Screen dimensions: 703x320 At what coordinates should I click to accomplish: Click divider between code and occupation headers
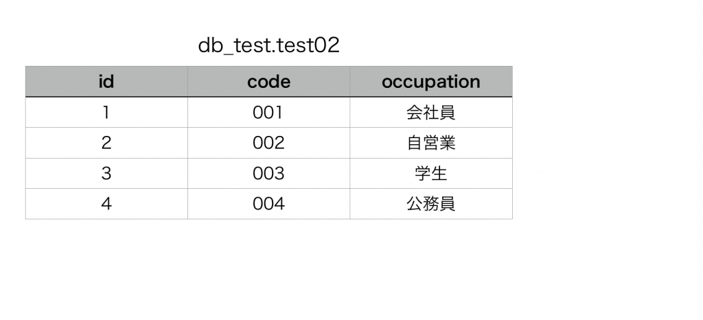(349, 82)
